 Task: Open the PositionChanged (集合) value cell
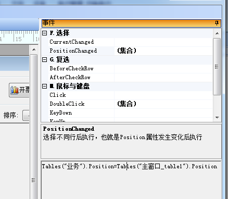(163, 51)
